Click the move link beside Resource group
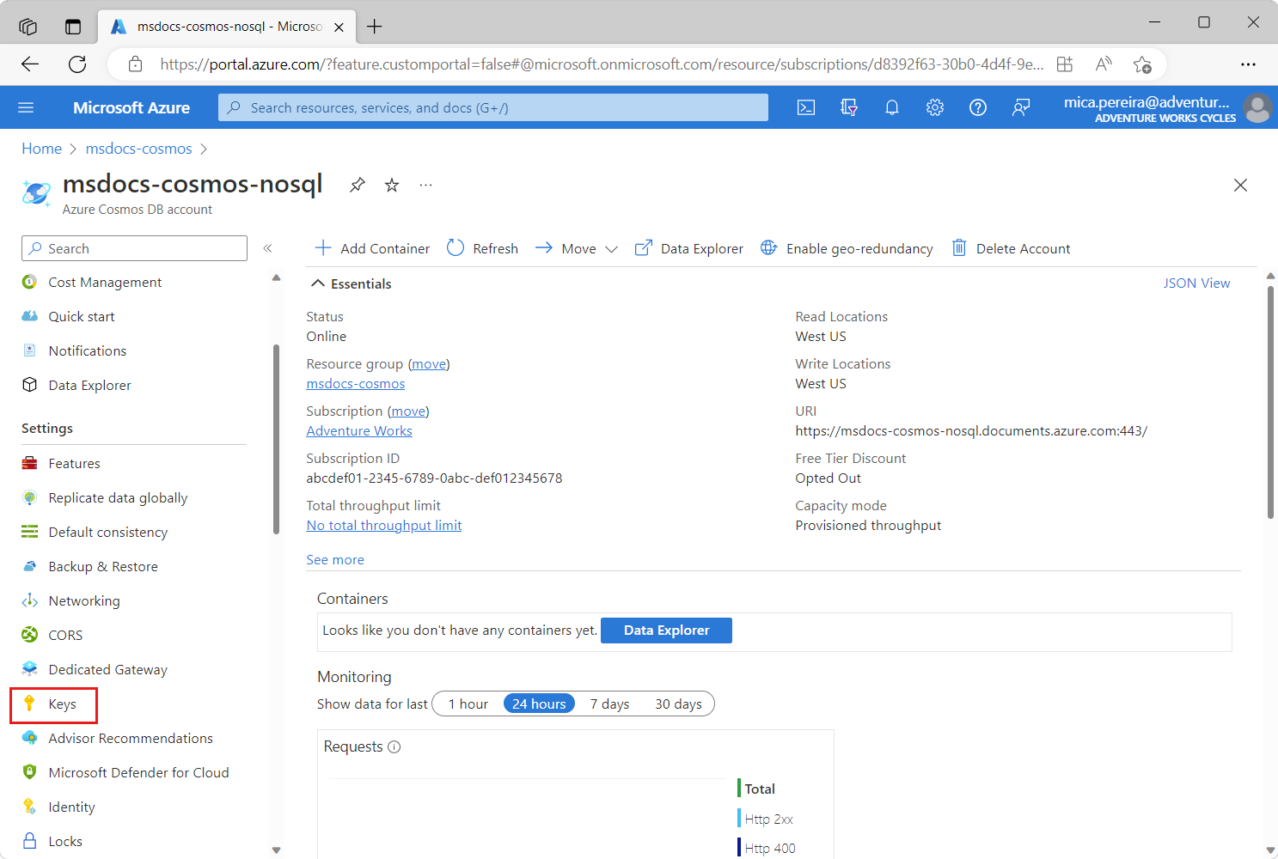This screenshot has width=1278, height=859. [x=429, y=364]
